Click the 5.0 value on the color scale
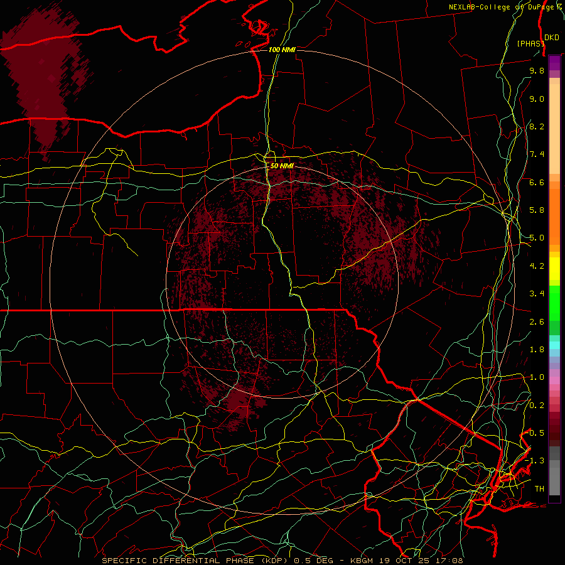Image resolution: width=565 pixels, height=565 pixels. click(537, 238)
